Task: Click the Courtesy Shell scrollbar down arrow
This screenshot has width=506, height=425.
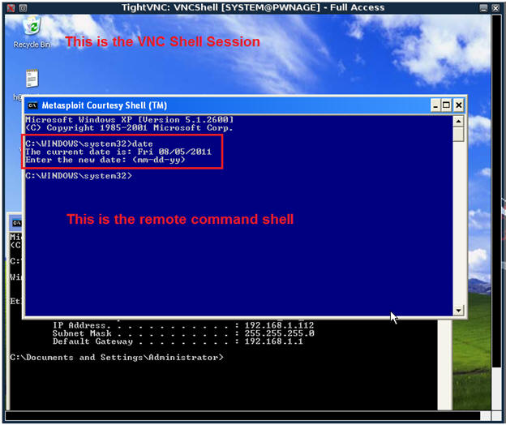Action: pyautogui.click(x=458, y=311)
